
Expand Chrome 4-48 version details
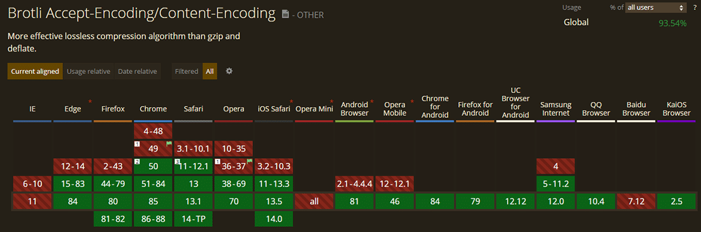coord(154,131)
